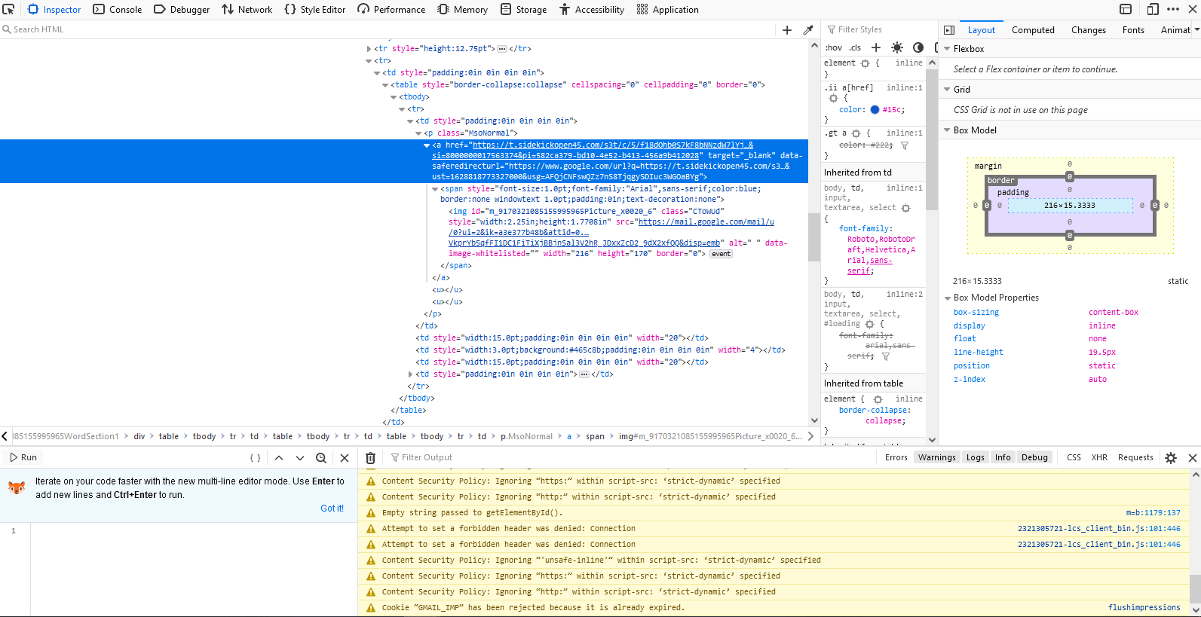The height and width of the screenshot is (617, 1201).
Task: Activate the element picker tool
Action: click(8, 9)
